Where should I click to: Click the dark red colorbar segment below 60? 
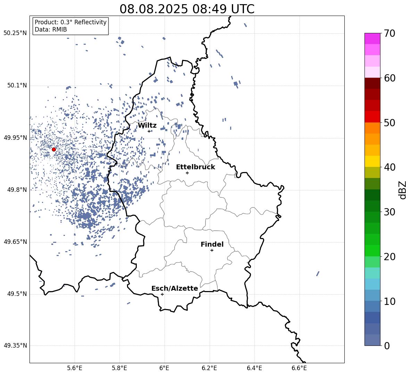coord(372,83)
